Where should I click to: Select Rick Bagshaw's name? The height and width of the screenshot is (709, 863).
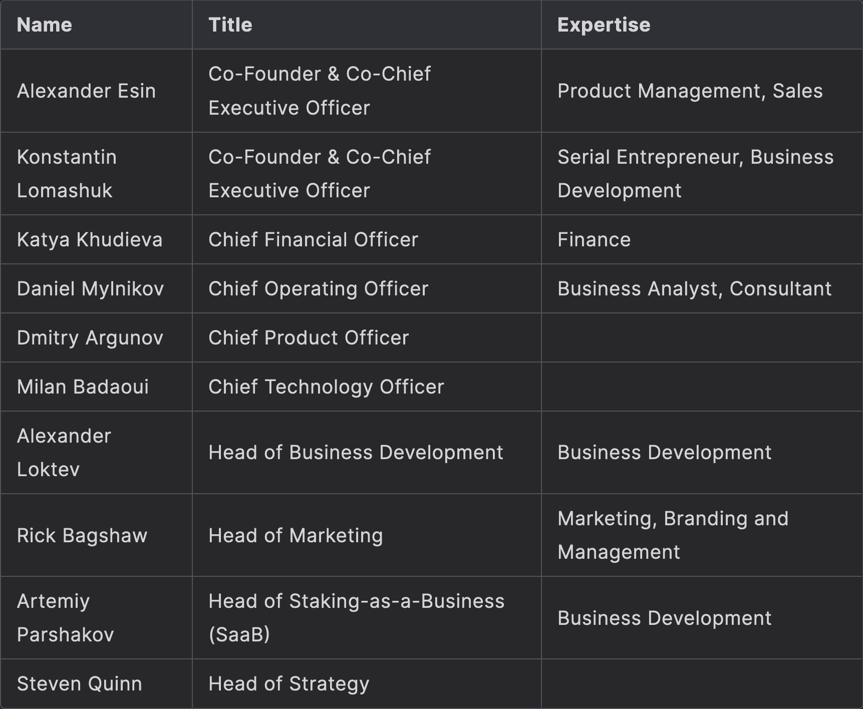coord(82,536)
